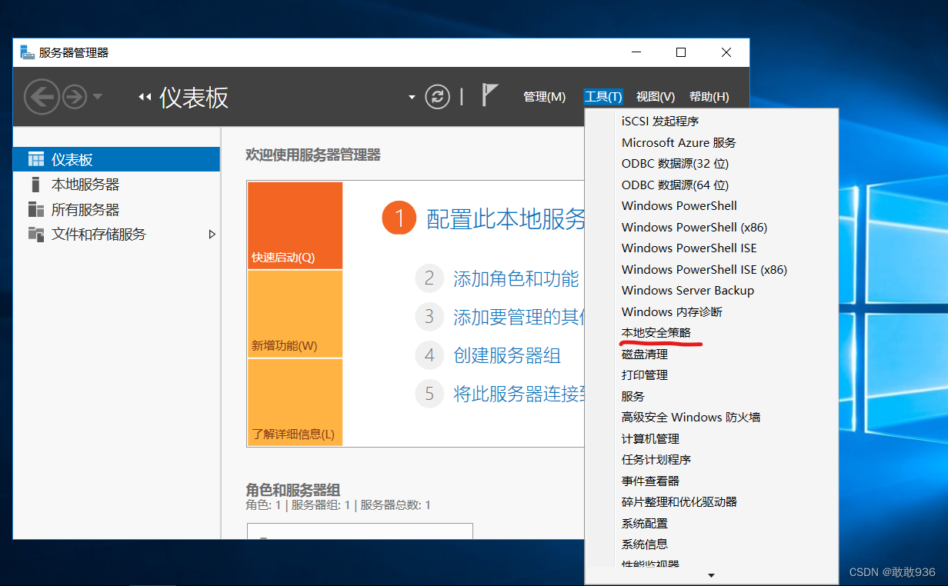Image resolution: width=948 pixels, height=586 pixels.
Task: Click the 所有服务器 icon
Action: click(x=36, y=209)
